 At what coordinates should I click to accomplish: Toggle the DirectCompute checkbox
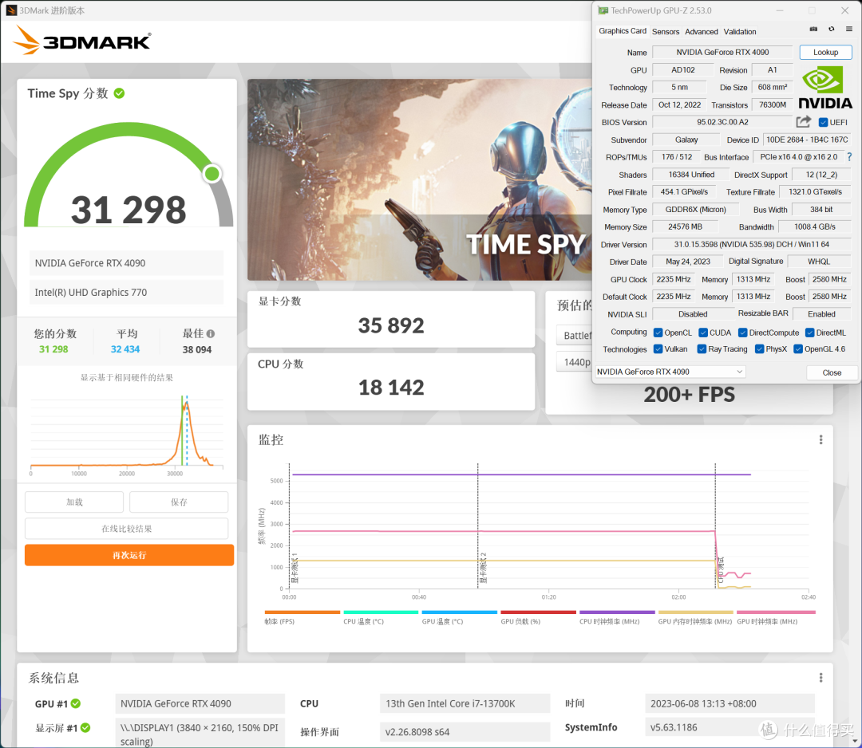[743, 333]
